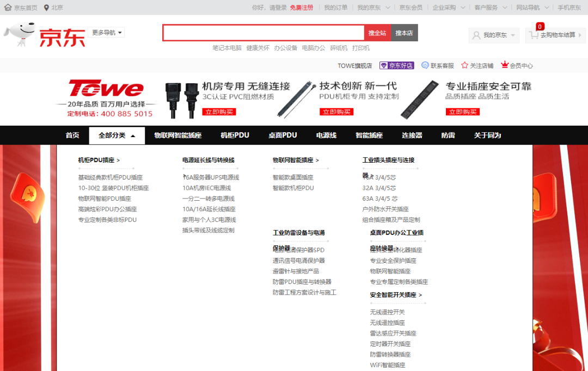Viewport: 588px width, 371px height.
Task: Click the black power strip product image
Action: [419, 100]
